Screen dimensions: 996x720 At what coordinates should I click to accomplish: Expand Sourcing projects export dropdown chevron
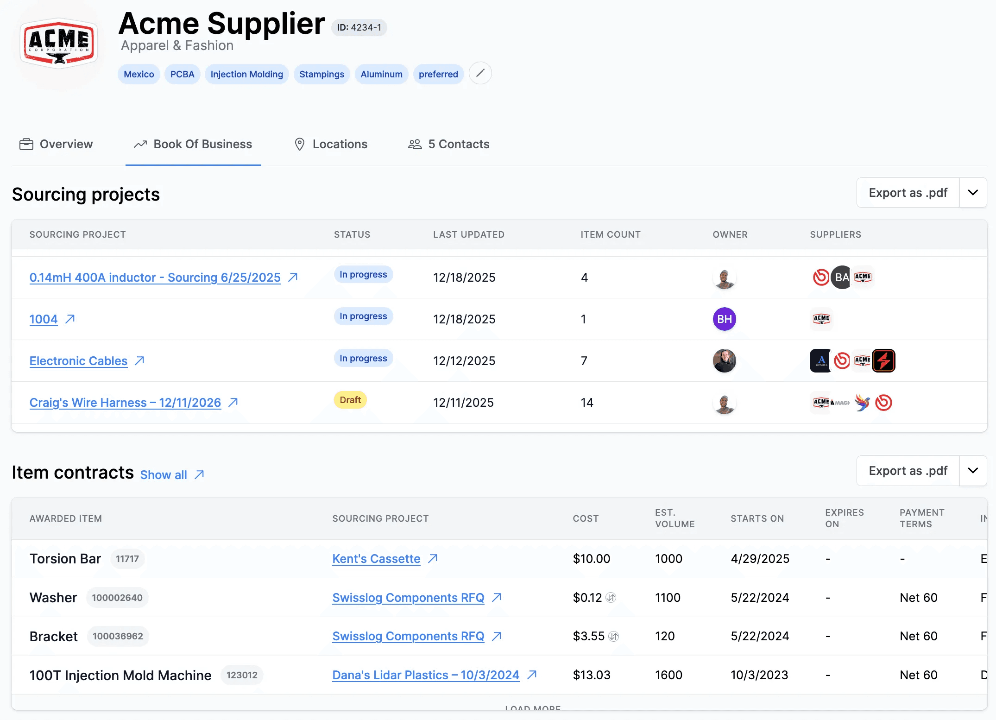973,193
